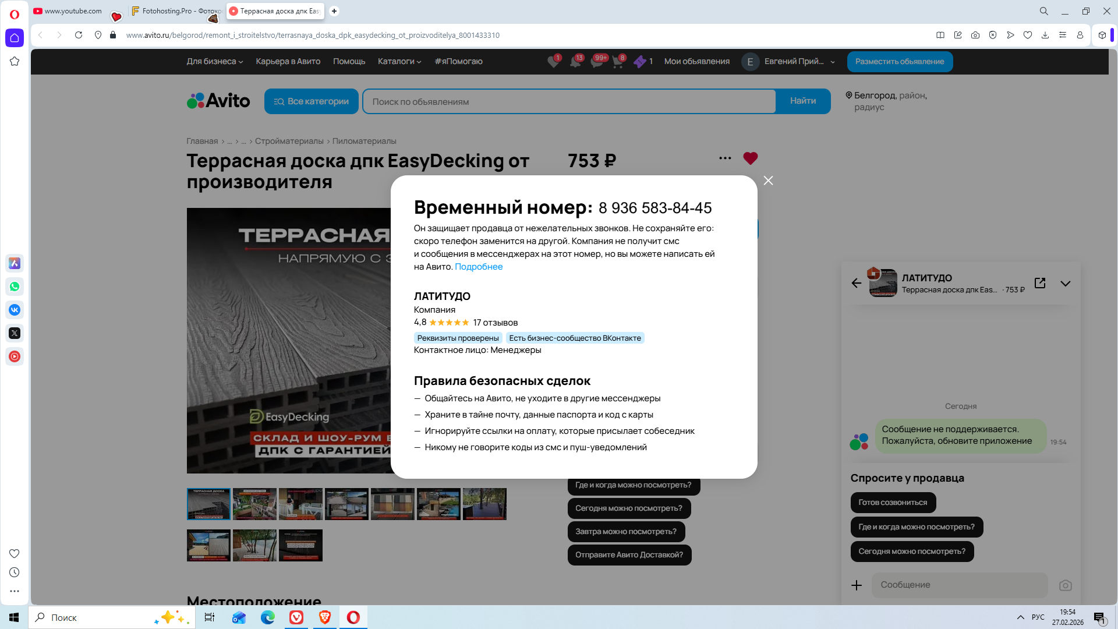Screen dimensions: 1118x629
Task: Click the 'Подробнее' link in popup
Action: point(478,267)
